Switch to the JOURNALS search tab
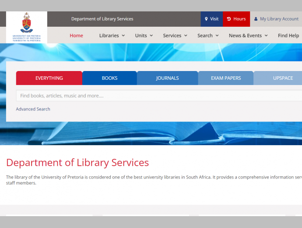This screenshot has height=228, width=302. (x=167, y=78)
